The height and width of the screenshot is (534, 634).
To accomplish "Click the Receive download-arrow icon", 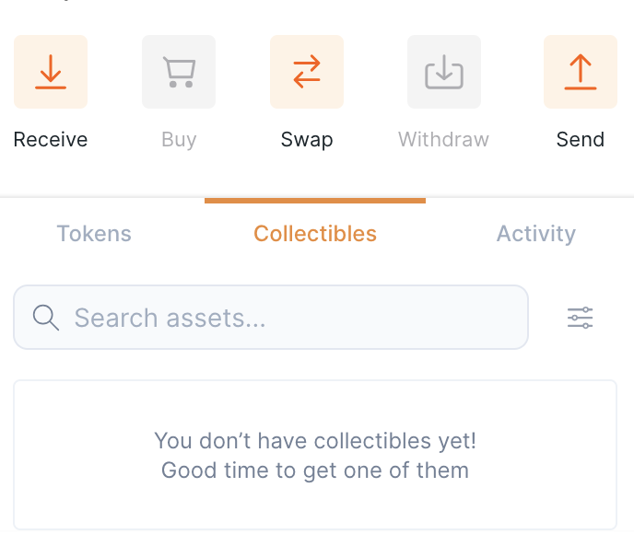I will point(51,72).
